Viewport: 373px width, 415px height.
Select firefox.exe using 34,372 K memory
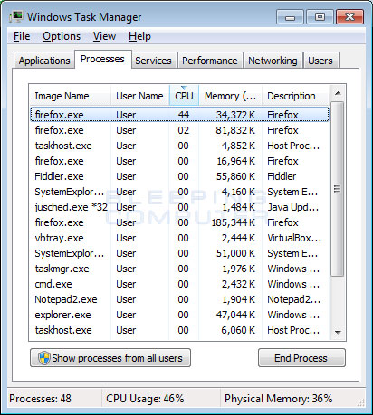click(x=179, y=115)
